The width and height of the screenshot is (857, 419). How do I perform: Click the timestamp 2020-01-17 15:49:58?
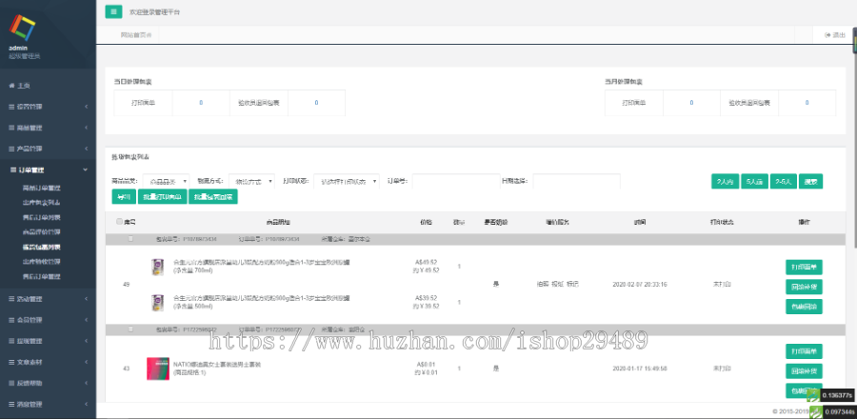pyautogui.click(x=640, y=369)
